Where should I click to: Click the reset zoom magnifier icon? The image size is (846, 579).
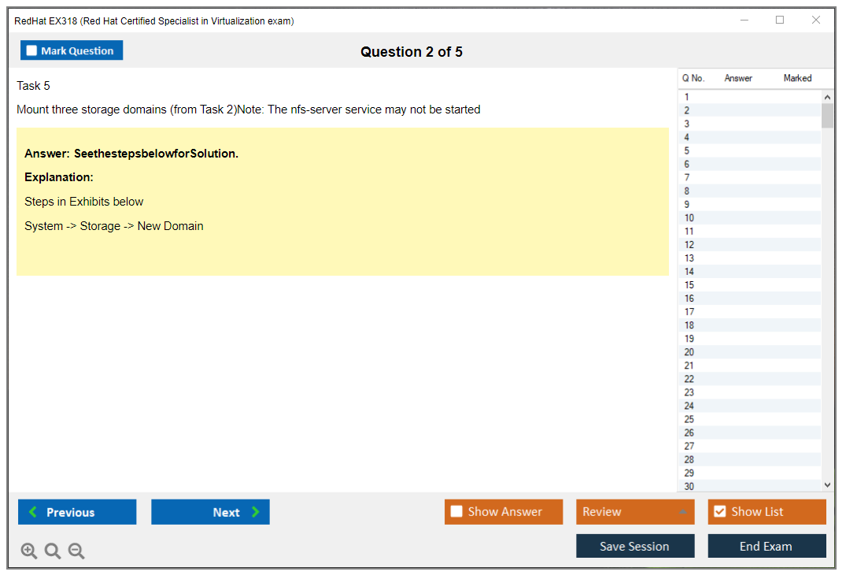click(x=53, y=551)
